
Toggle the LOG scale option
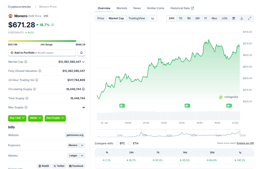pos(225,18)
